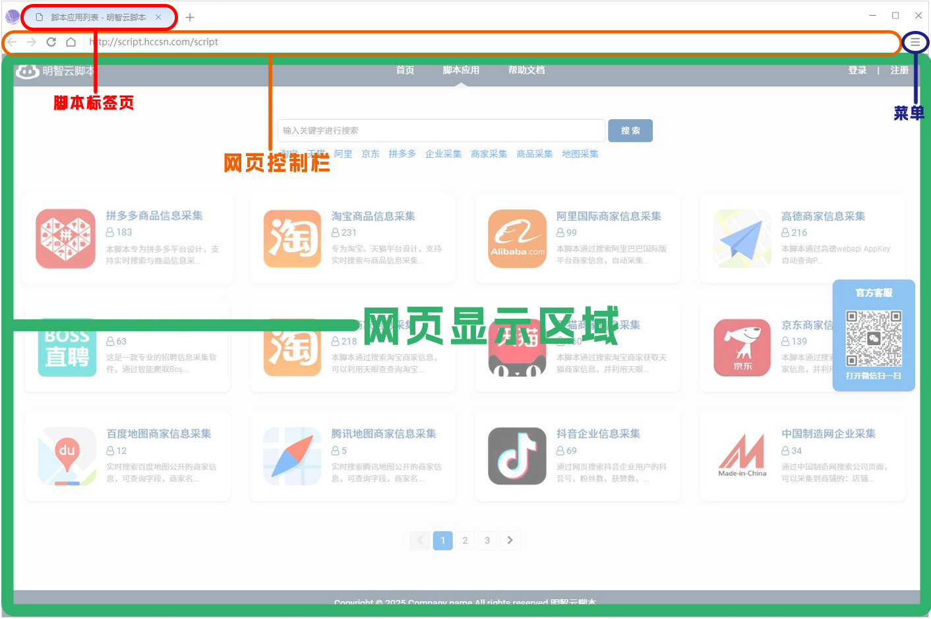This screenshot has width=931, height=619.
Task: Open the 帮助文档 navigation item
Action: (526, 70)
